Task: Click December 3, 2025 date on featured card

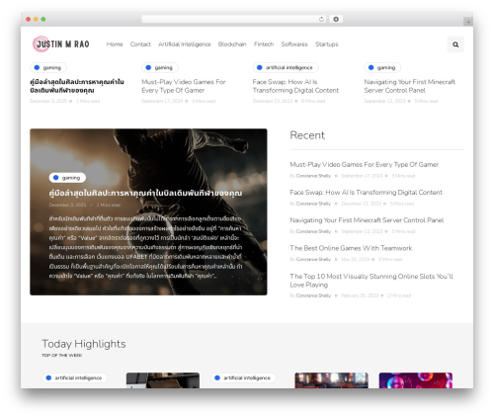Action: tap(67, 205)
